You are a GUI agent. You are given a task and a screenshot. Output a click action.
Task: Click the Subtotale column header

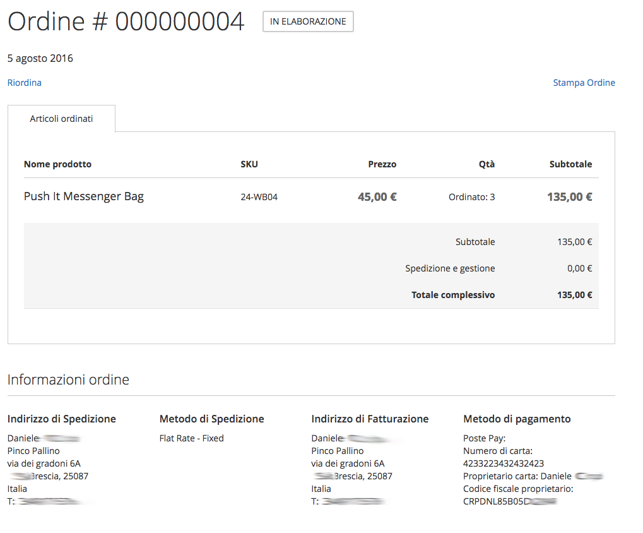571,164
